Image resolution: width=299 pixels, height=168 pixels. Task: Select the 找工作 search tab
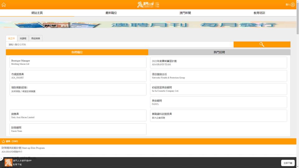pyautogui.click(x=12, y=38)
